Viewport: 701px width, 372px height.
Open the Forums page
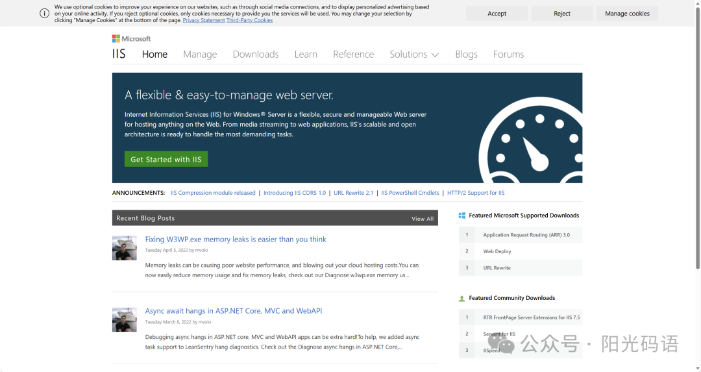pos(508,55)
